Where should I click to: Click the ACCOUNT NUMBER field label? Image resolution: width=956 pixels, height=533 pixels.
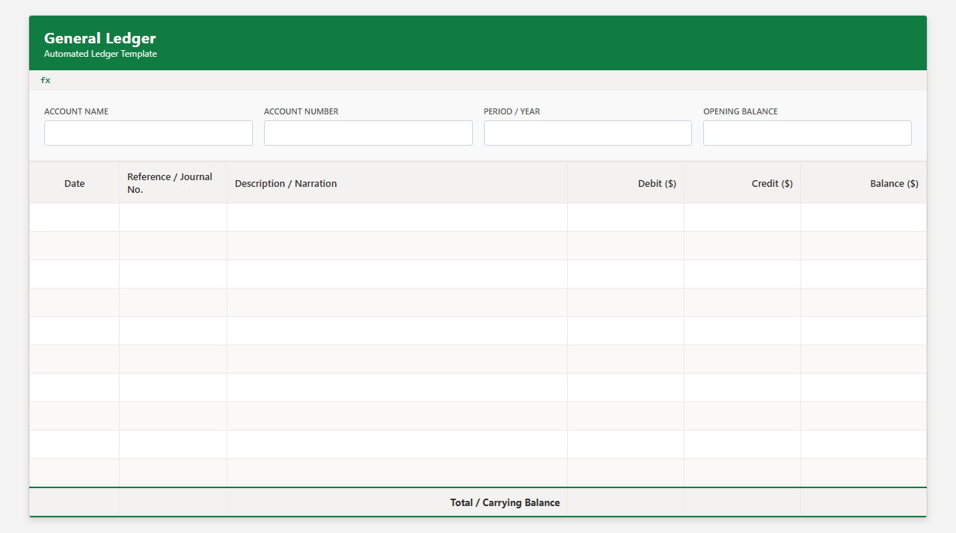(x=301, y=111)
